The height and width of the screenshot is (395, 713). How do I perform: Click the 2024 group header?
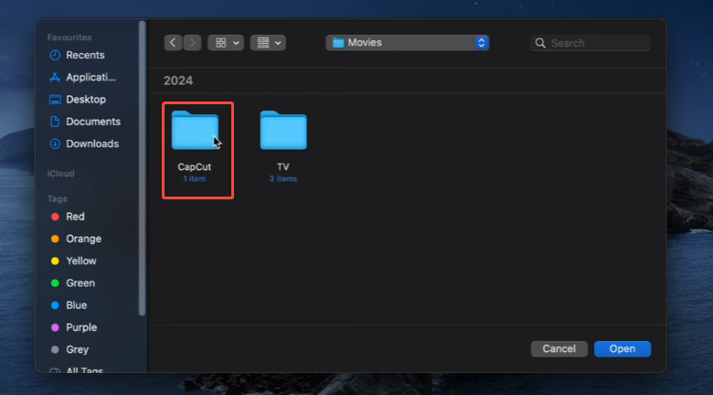[178, 80]
